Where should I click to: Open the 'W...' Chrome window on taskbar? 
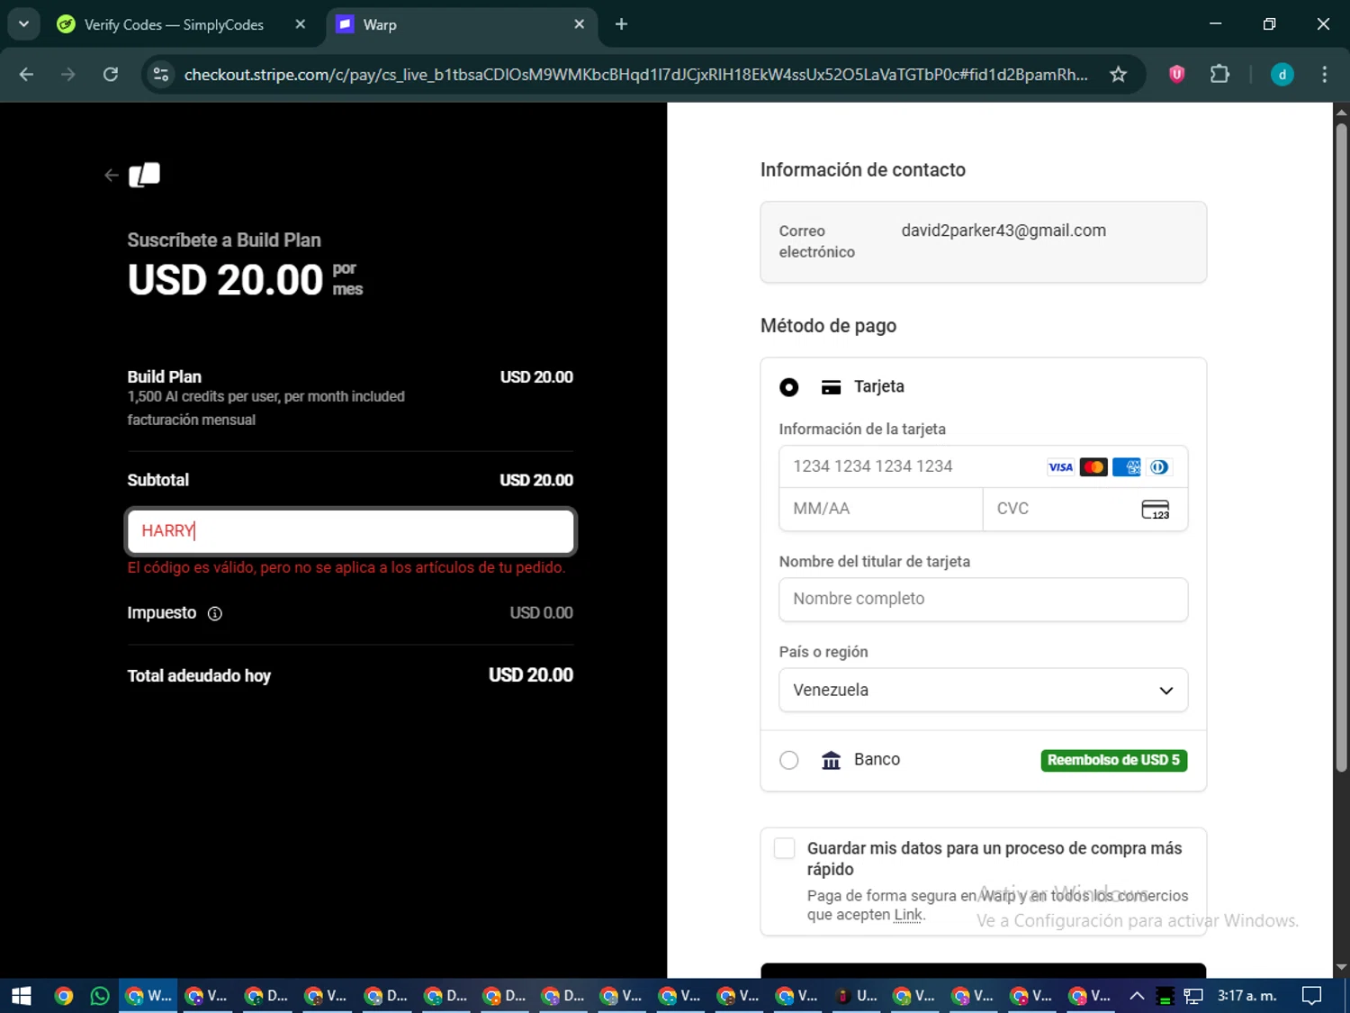(x=148, y=996)
